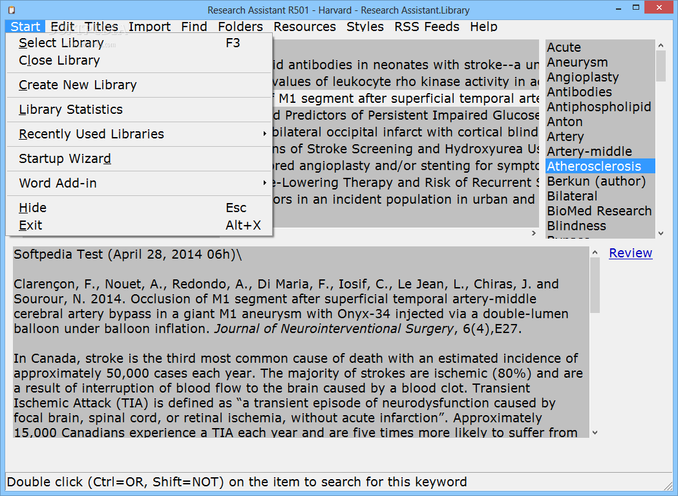
Task: Select title about Persistent Impaired Glucose
Action: [x=406, y=116]
